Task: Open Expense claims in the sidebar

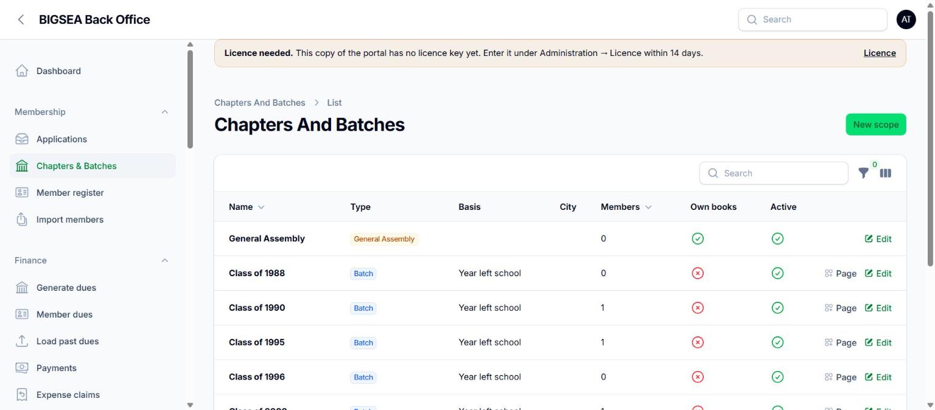Action: click(93, 395)
